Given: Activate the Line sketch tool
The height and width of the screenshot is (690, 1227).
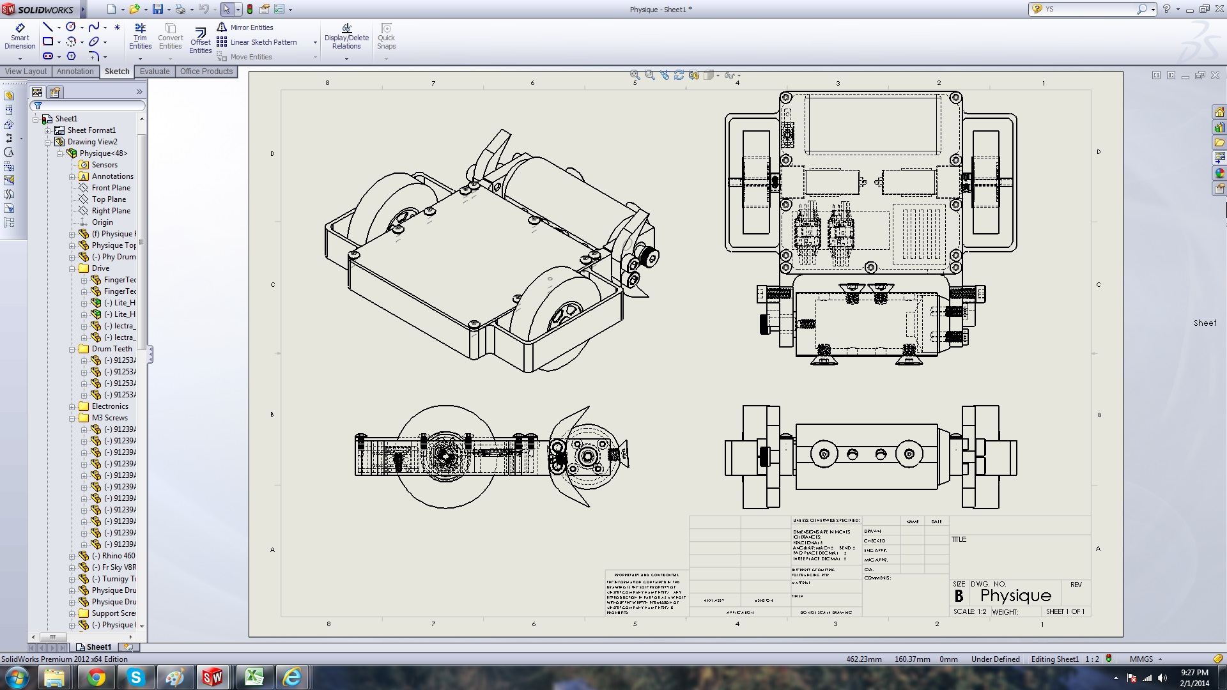Looking at the screenshot, I should [47, 27].
